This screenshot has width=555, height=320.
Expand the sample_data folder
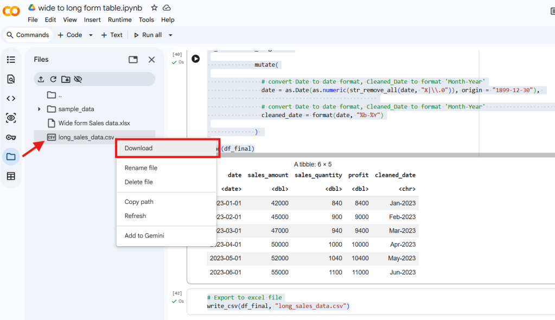click(x=39, y=109)
